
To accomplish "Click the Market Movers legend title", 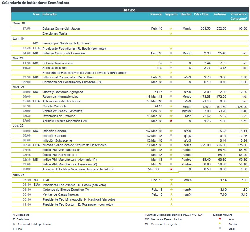I will 222,215.
